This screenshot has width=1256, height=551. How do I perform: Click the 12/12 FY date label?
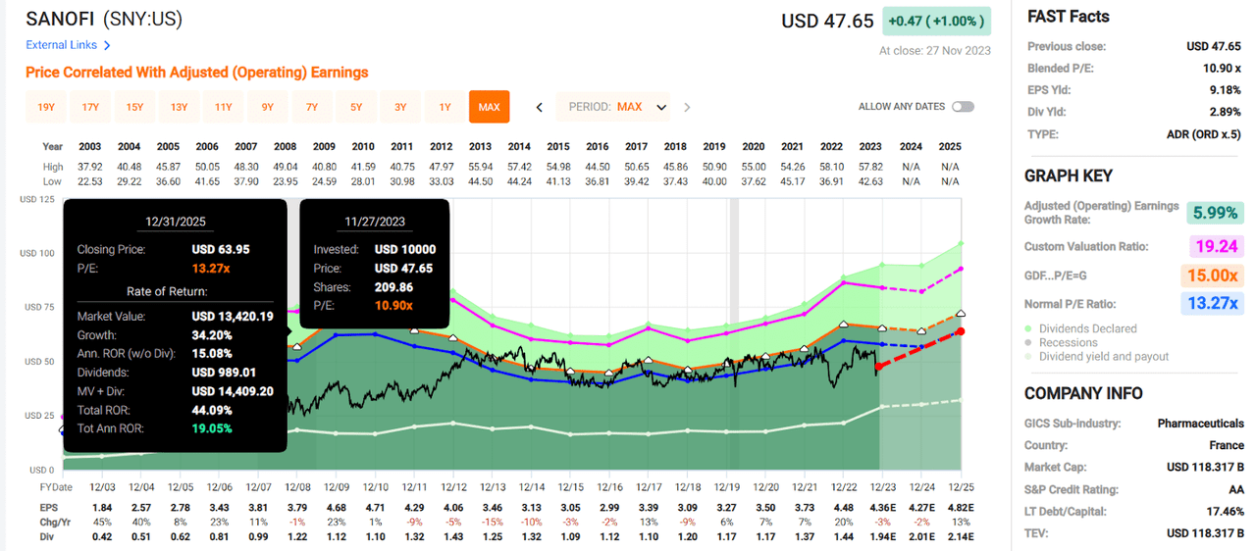(453, 487)
